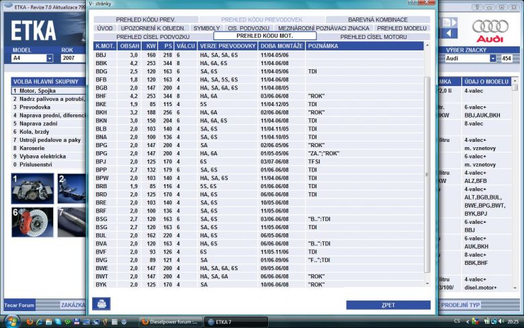Click the ZAKÁZKA button
This screenshot has height=328, width=524.
(73, 305)
